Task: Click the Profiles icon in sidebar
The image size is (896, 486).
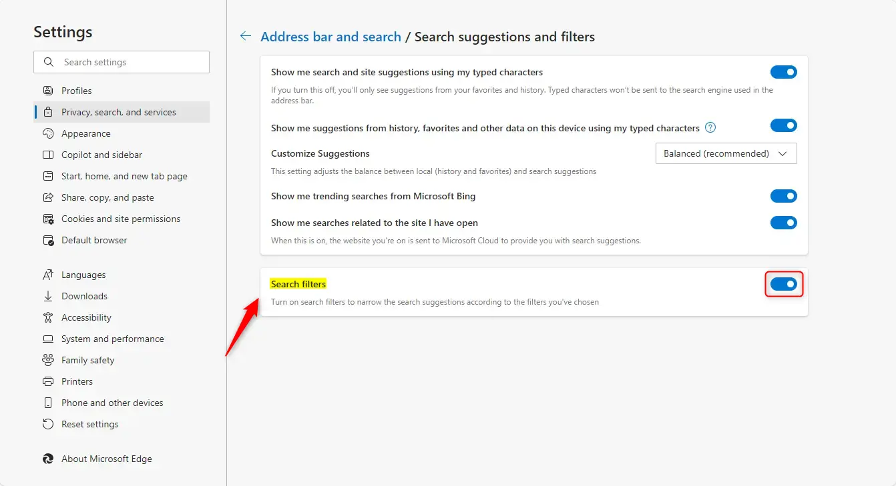Action: (48, 91)
